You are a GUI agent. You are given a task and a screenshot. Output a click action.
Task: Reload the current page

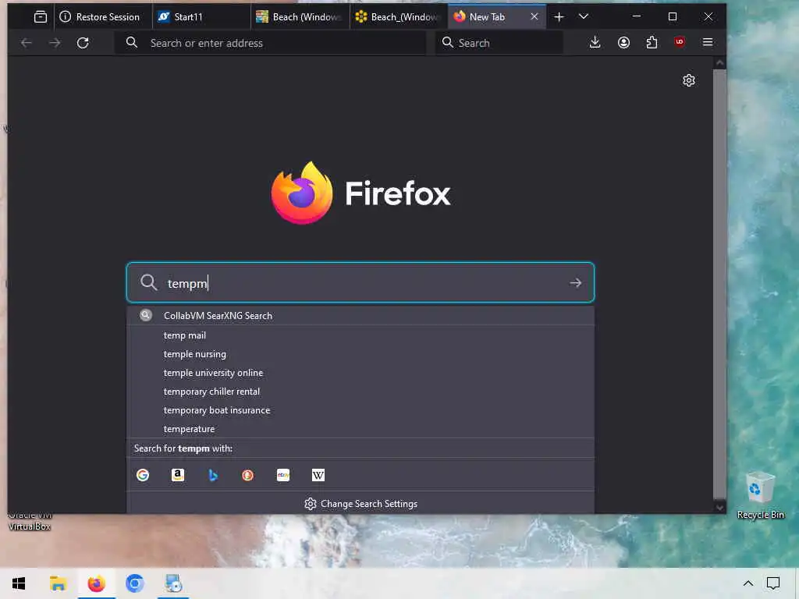click(x=83, y=43)
